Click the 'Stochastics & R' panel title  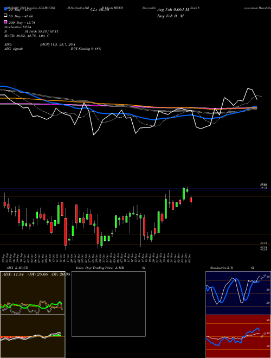(x=221, y=268)
